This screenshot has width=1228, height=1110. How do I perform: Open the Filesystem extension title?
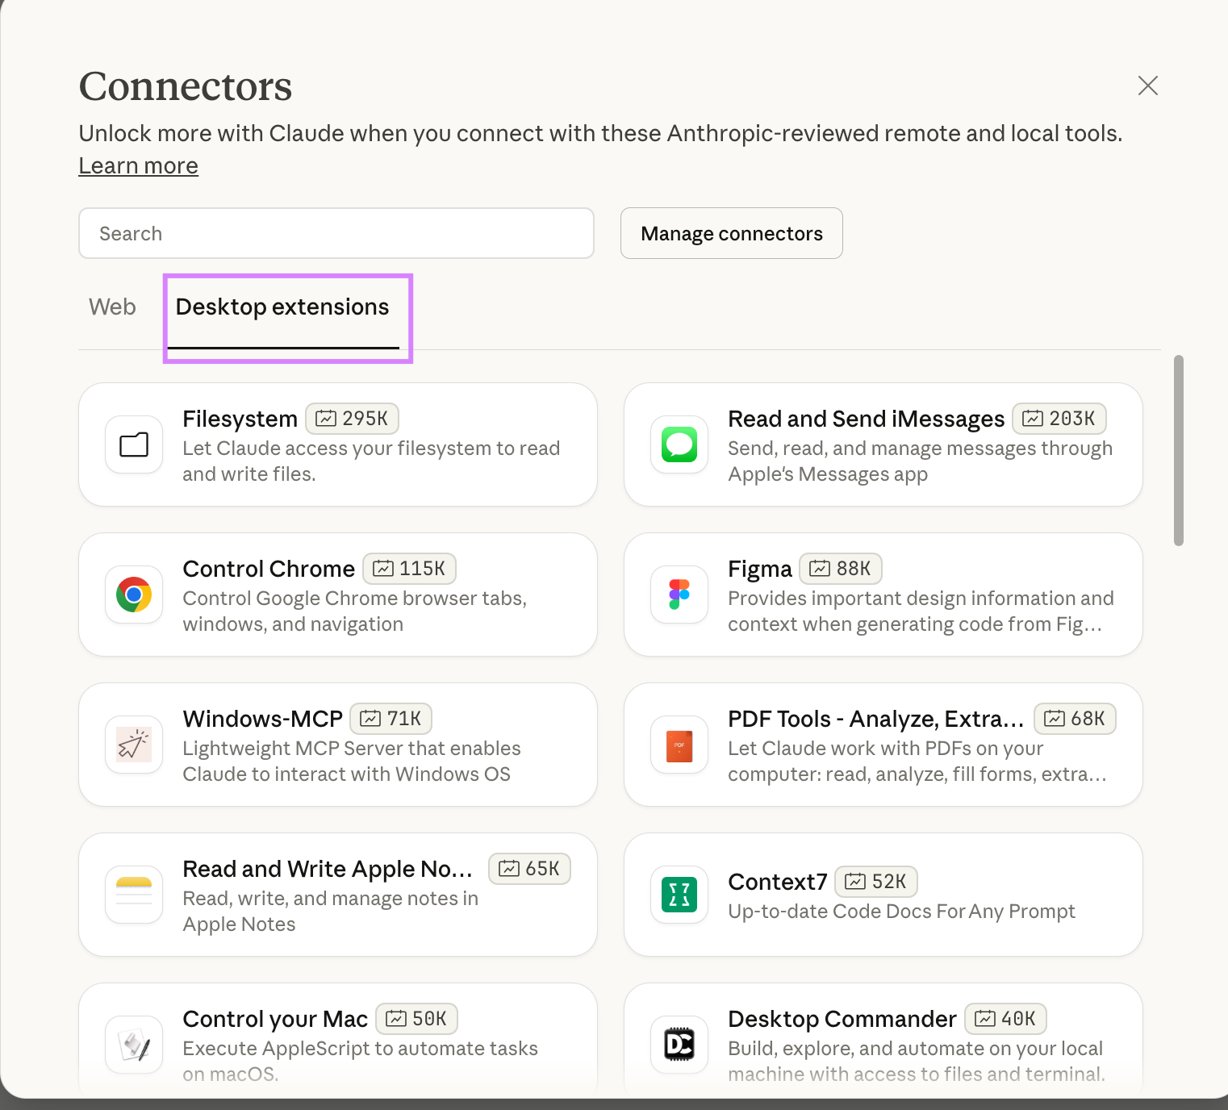coord(240,419)
